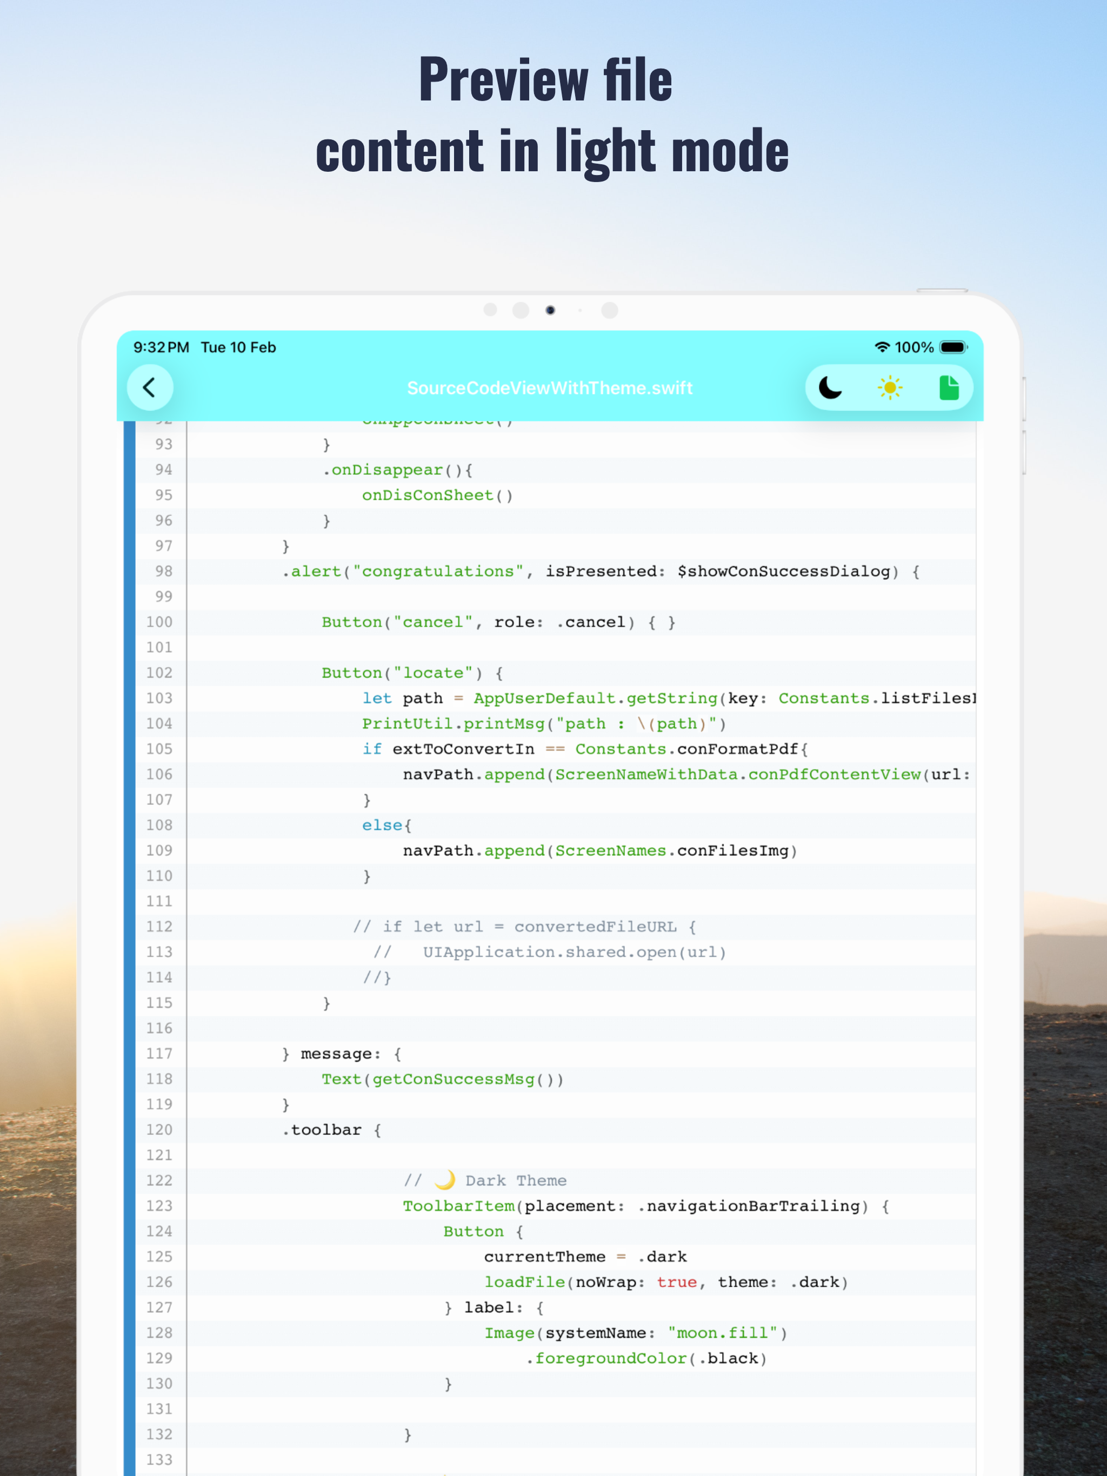Tap the back chevron button
Screen dimensions: 1107x1476
pos(150,387)
